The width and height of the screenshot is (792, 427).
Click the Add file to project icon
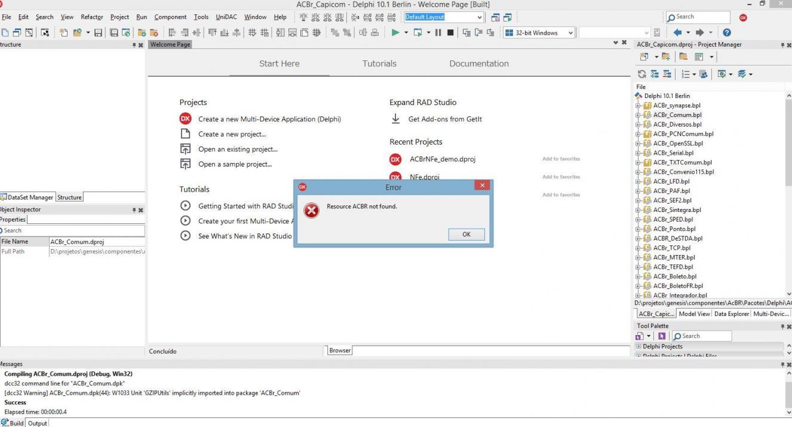pyautogui.click(x=142, y=33)
